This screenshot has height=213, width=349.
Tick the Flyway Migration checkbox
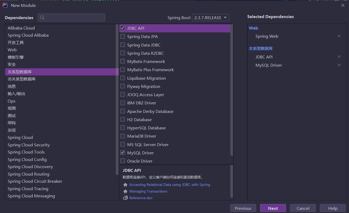[x=122, y=86]
